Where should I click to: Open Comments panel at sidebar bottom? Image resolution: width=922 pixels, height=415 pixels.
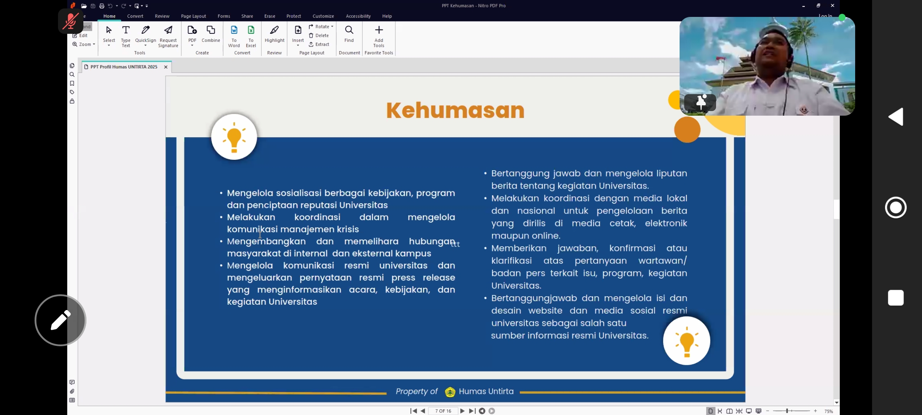point(72,382)
